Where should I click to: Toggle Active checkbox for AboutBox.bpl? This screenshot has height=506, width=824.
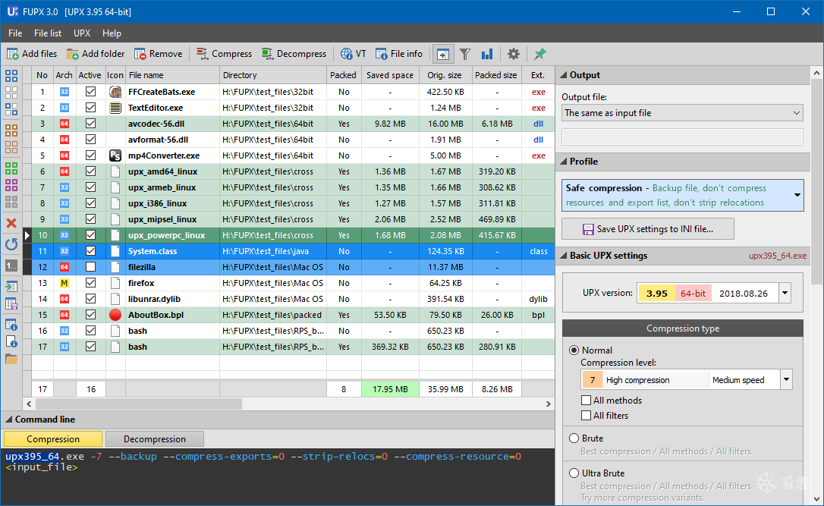coord(90,315)
